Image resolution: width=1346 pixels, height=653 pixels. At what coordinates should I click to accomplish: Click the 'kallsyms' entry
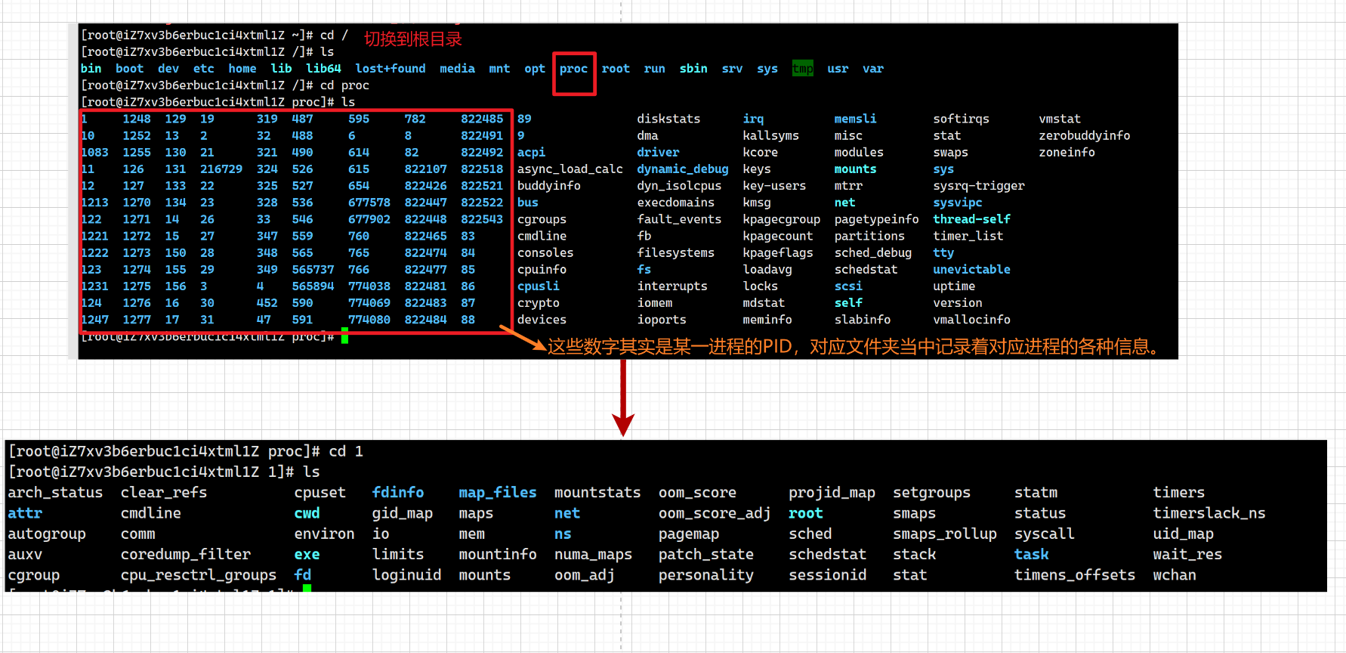pyautogui.click(x=770, y=136)
